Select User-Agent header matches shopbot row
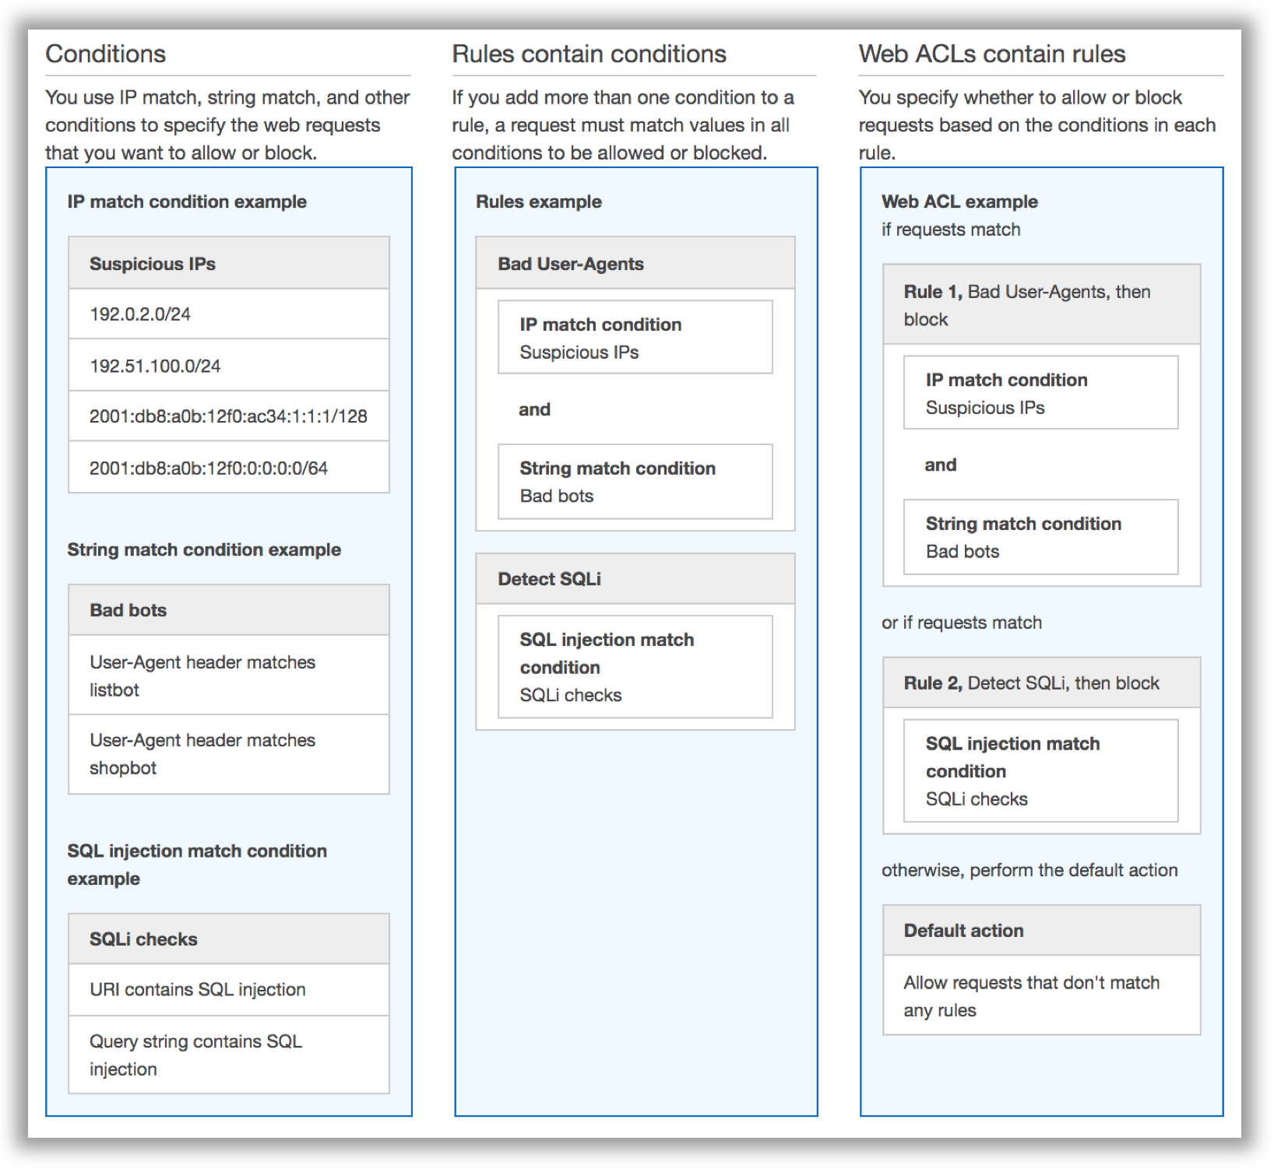The image size is (1274, 1172). (x=229, y=754)
